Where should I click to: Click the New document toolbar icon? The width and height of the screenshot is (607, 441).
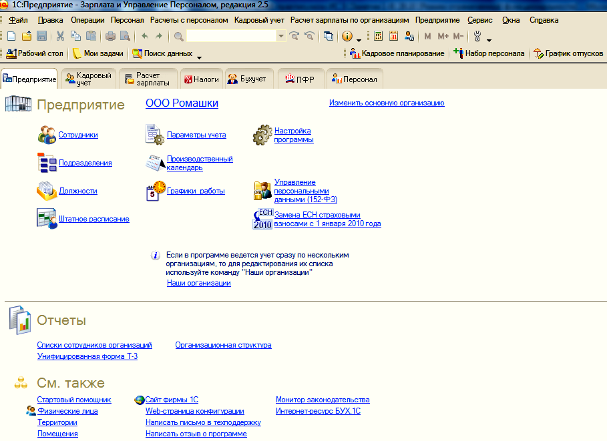tap(11, 36)
